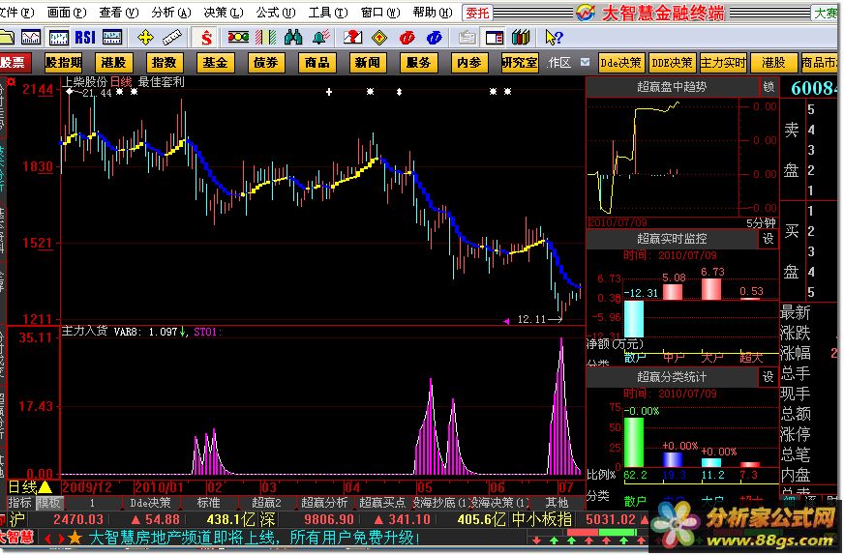844x555 pixels.
Task: Open the 画面 menu
Action: tap(67, 12)
